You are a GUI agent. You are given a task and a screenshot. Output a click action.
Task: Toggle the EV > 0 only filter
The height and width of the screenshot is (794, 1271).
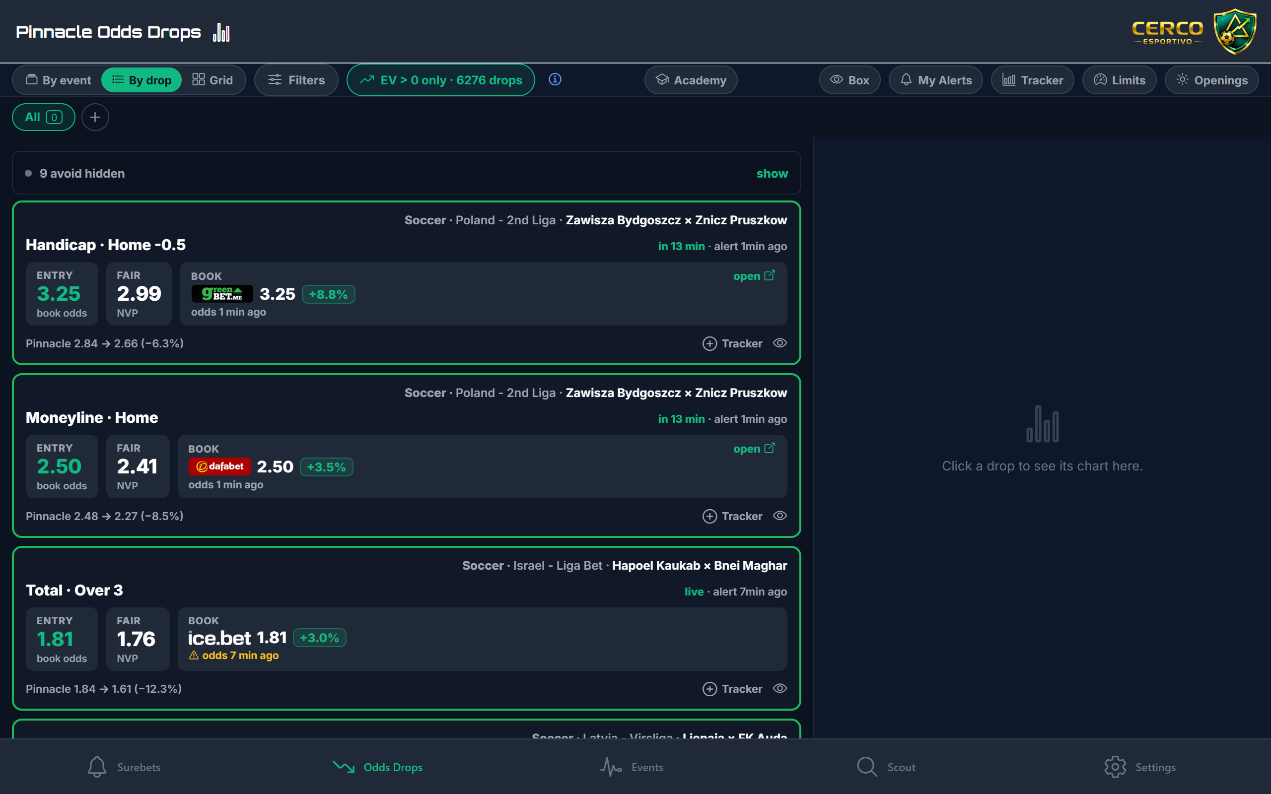tap(441, 80)
